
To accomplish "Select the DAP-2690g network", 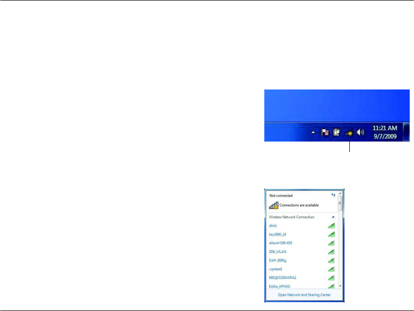I will 301,260.
